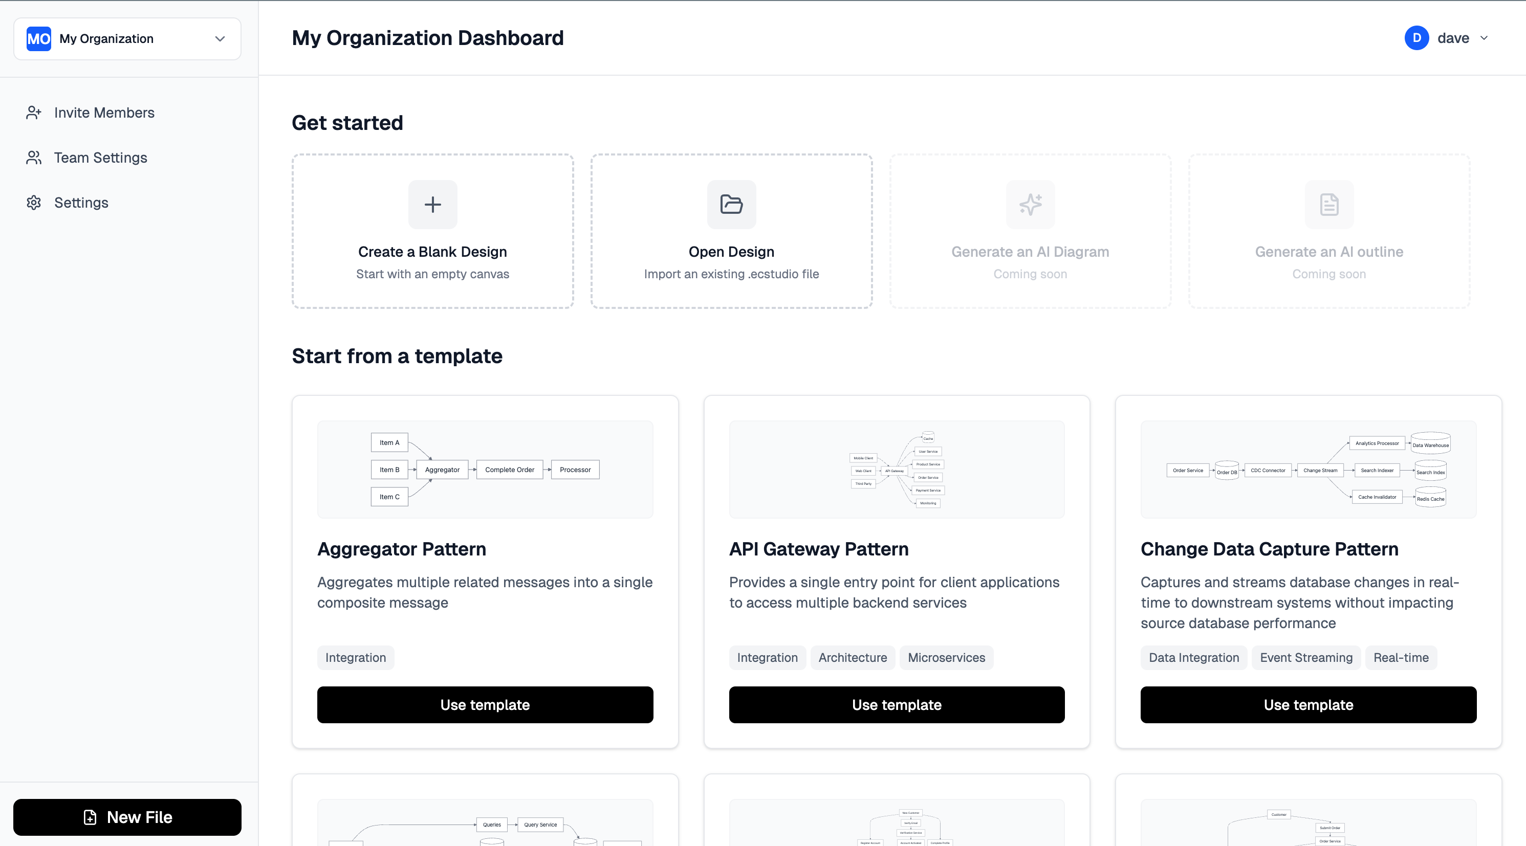Viewport: 1526px width, 846px height.
Task: Click dave's circular profile avatar
Action: click(x=1416, y=38)
